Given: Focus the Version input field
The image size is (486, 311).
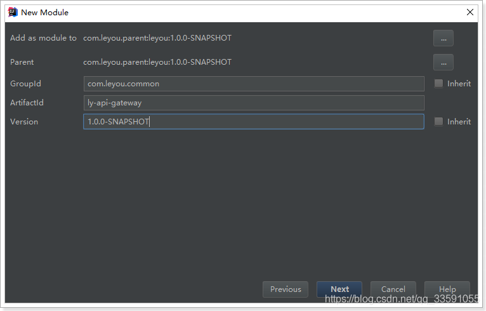Looking at the screenshot, I should coord(254,122).
